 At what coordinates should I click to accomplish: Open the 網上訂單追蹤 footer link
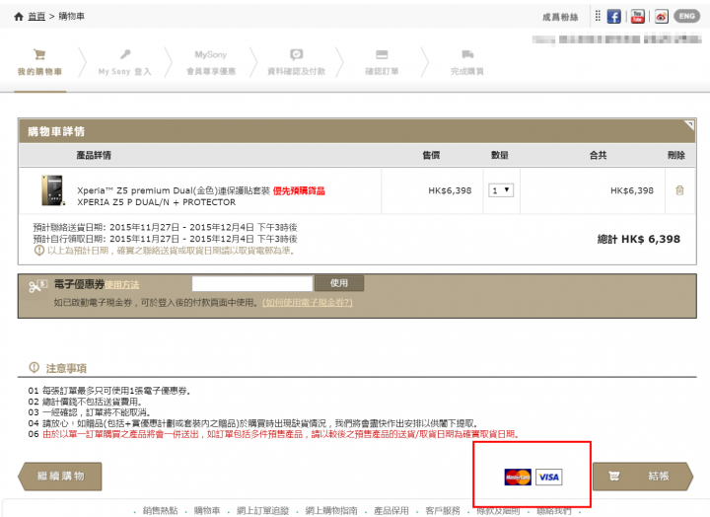262,511
